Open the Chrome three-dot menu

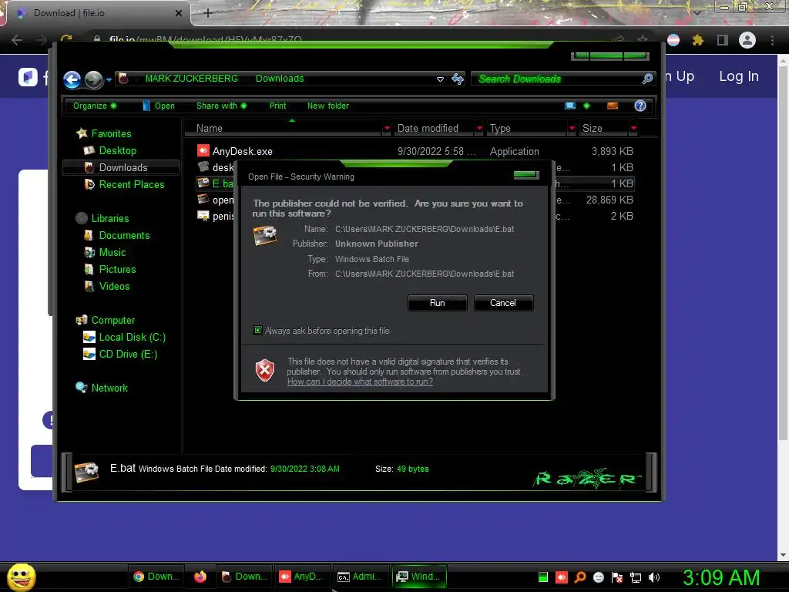coord(772,40)
